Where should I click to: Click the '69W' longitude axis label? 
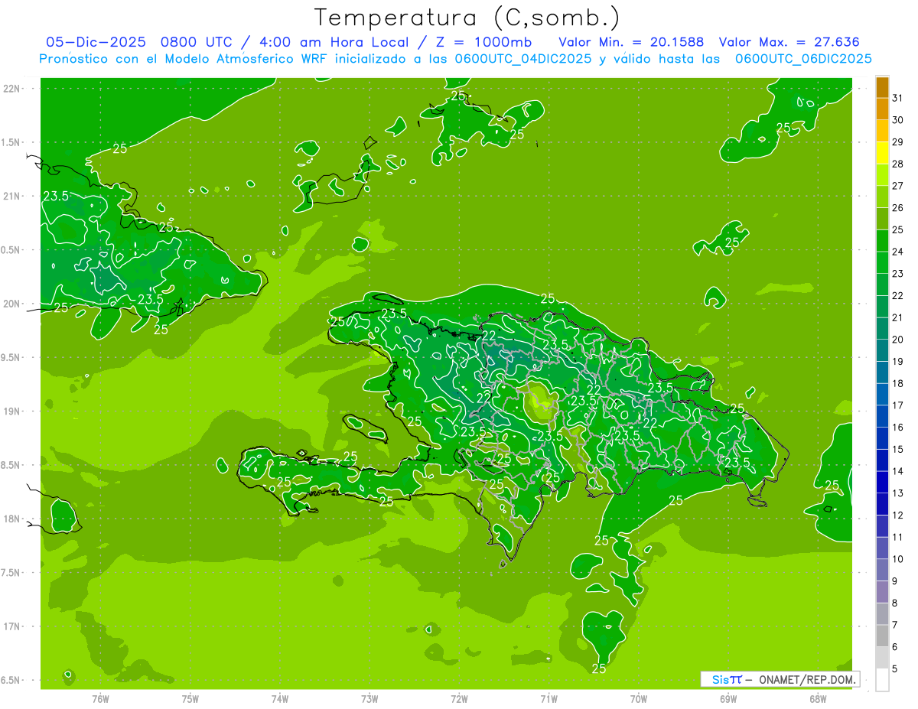point(728,699)
